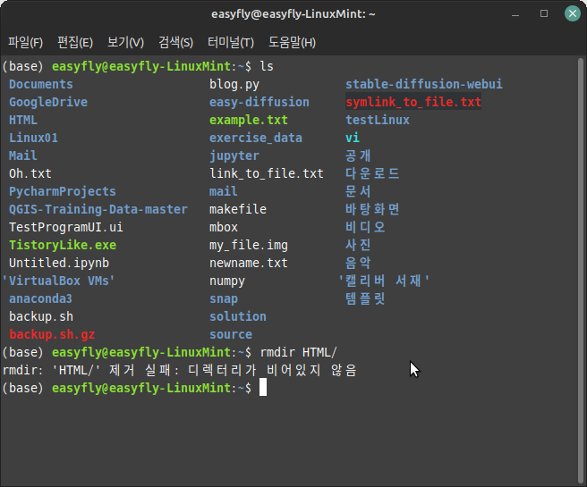The width and height of the screenshot is (587, 487).
Task: Click the window title easyfly@easyfly-LinuxMint
Action: (293, 14)
